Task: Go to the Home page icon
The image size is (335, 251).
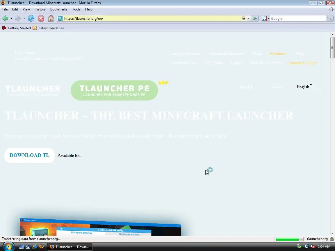Action: [x=51, y=18]
